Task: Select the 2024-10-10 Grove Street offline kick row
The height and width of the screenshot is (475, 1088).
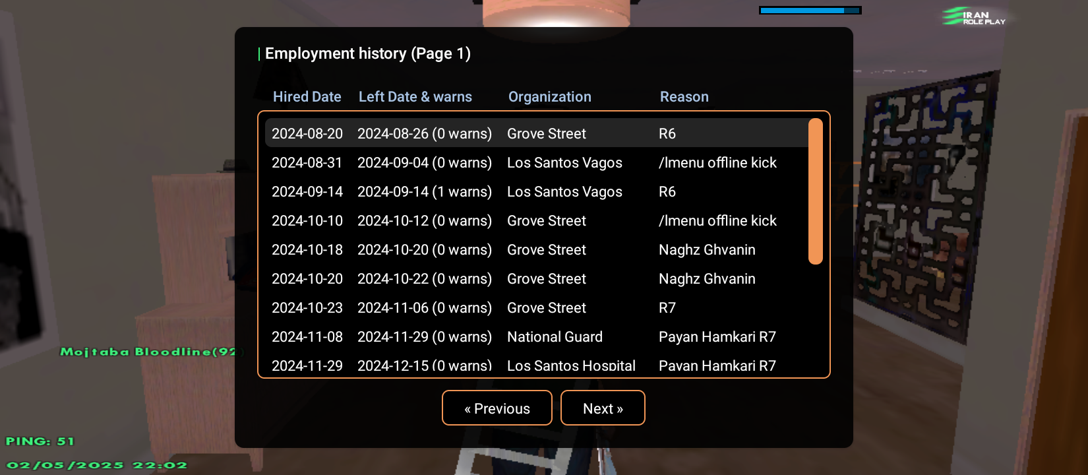Action: coord(537,220)
